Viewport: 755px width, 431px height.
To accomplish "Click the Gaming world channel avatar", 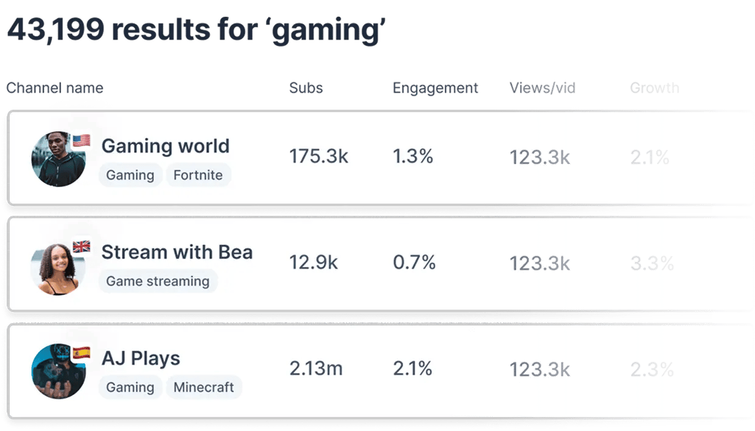I will 58,160.
